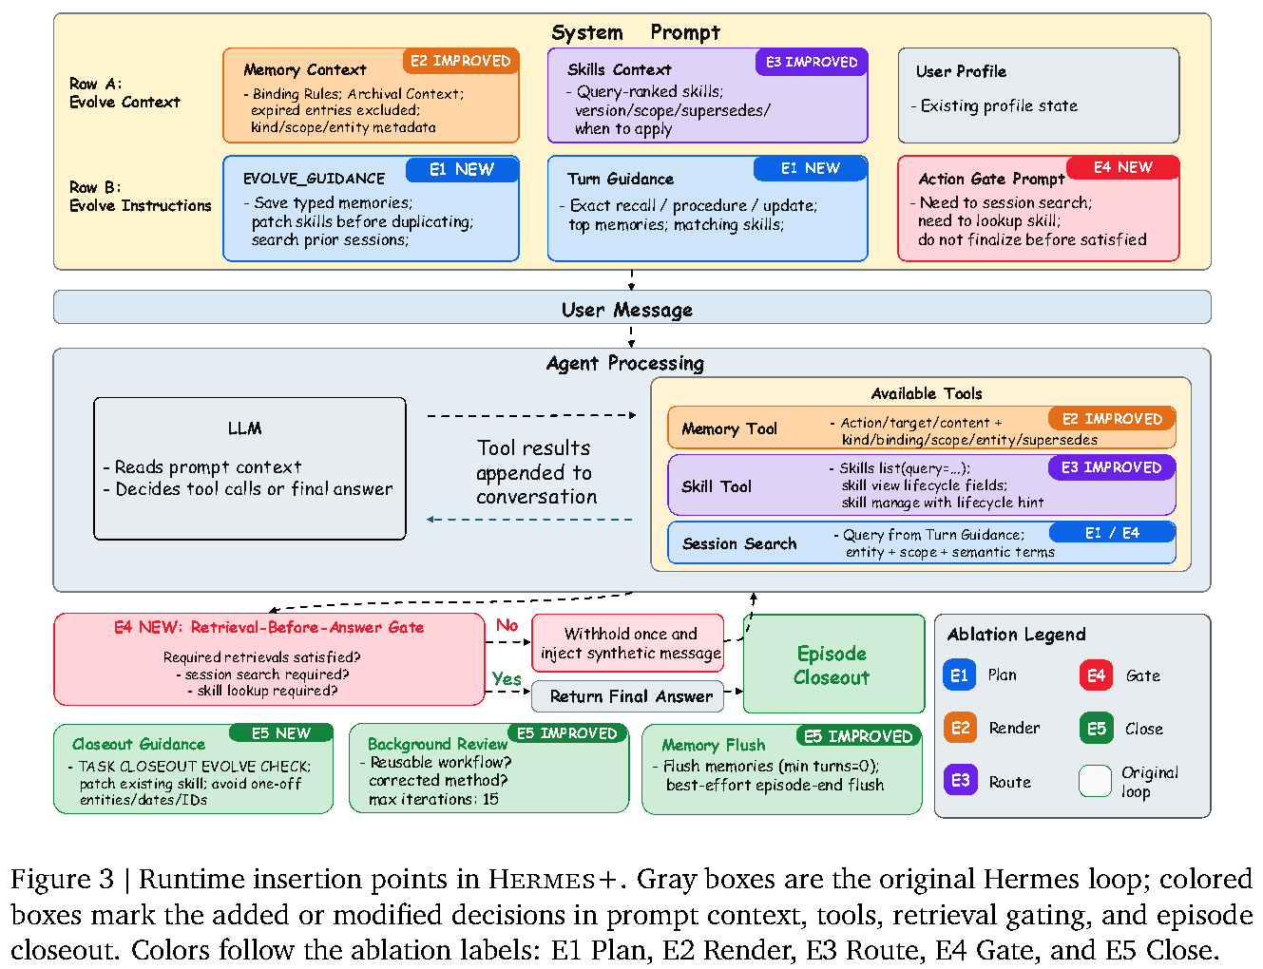Click the Turn Guidance title
The image size is (1263, 969).
pyautogui.click(x=620, y=179)
